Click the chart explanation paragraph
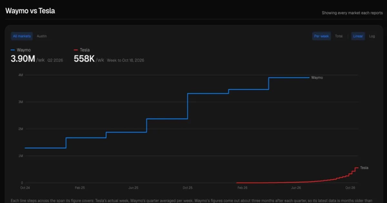The width and height of the screenshot is (387, 203). pos(192,200)
